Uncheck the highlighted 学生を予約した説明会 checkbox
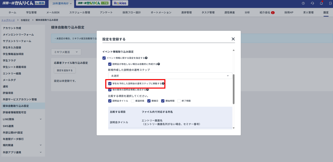 pyautogui.click(x=110, y=83)
